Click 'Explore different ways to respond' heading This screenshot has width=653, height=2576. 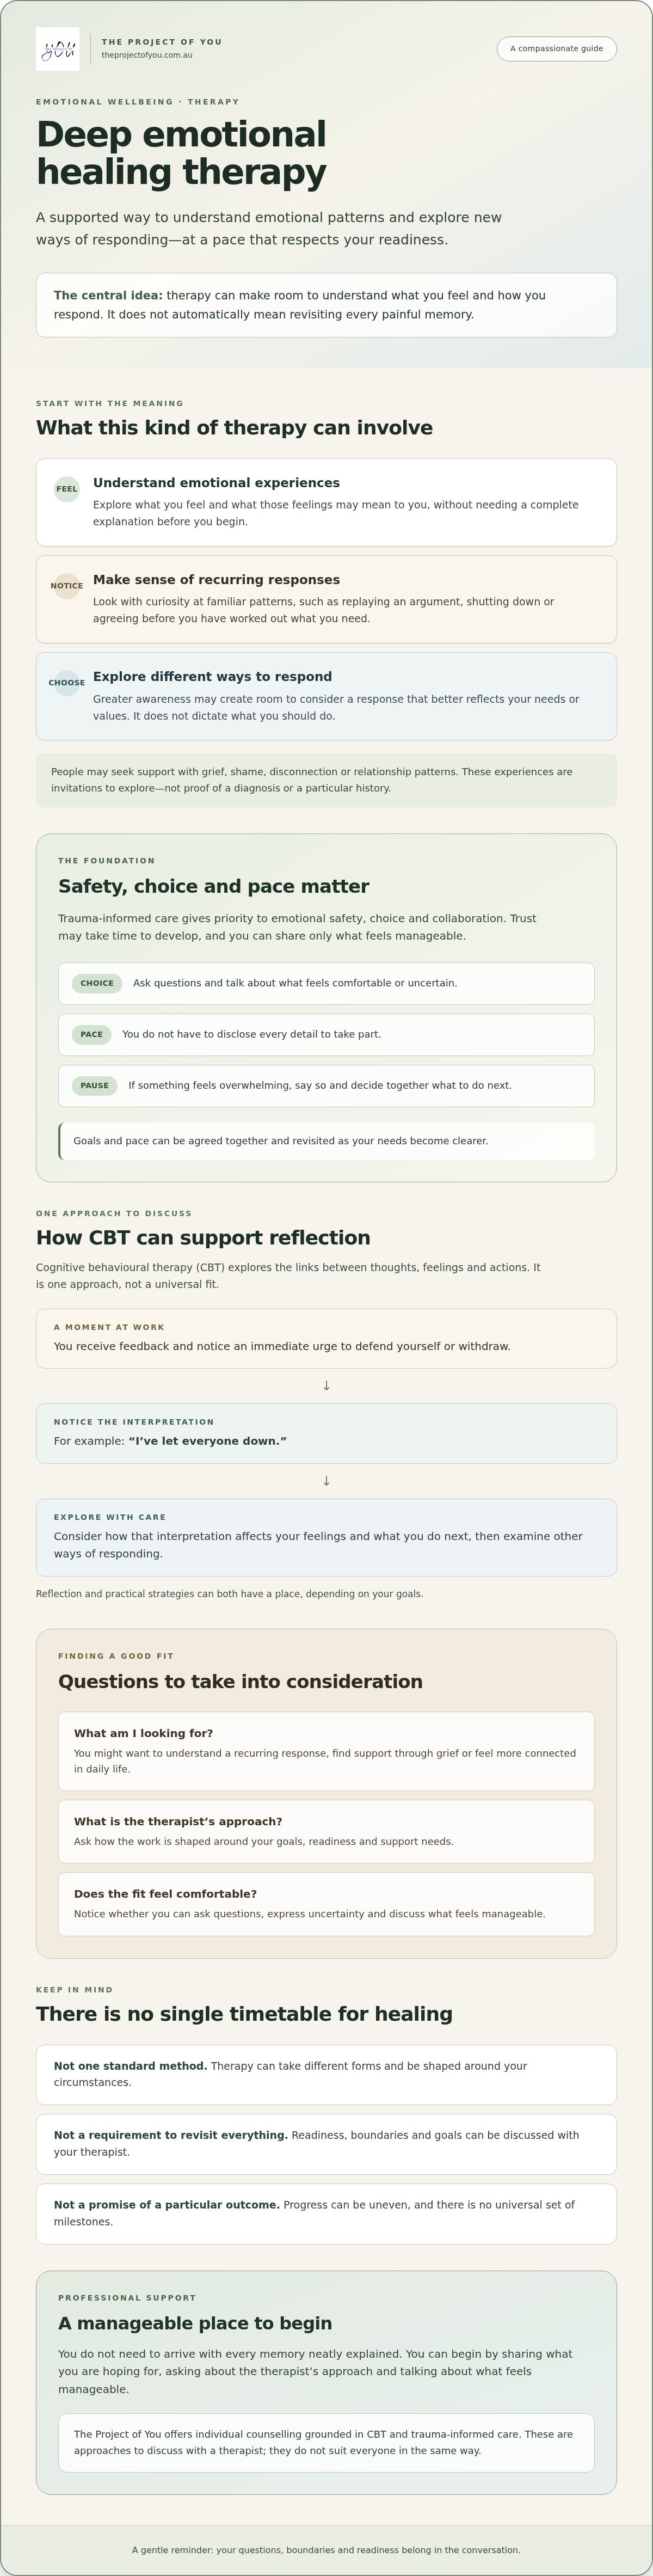click(212, 676)
